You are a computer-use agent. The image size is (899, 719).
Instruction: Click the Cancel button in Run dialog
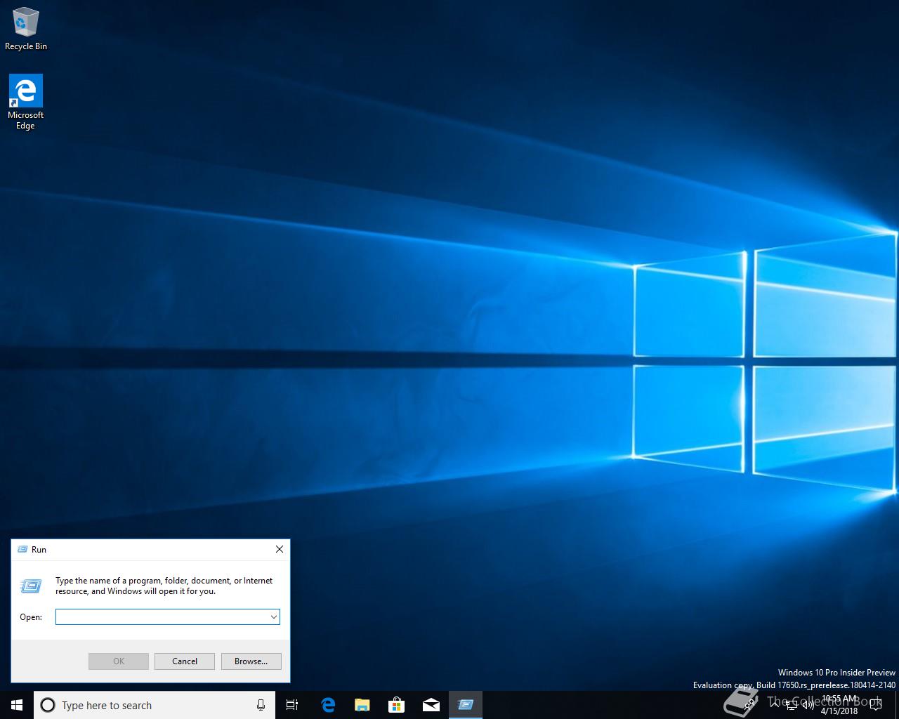pos(185,661)
